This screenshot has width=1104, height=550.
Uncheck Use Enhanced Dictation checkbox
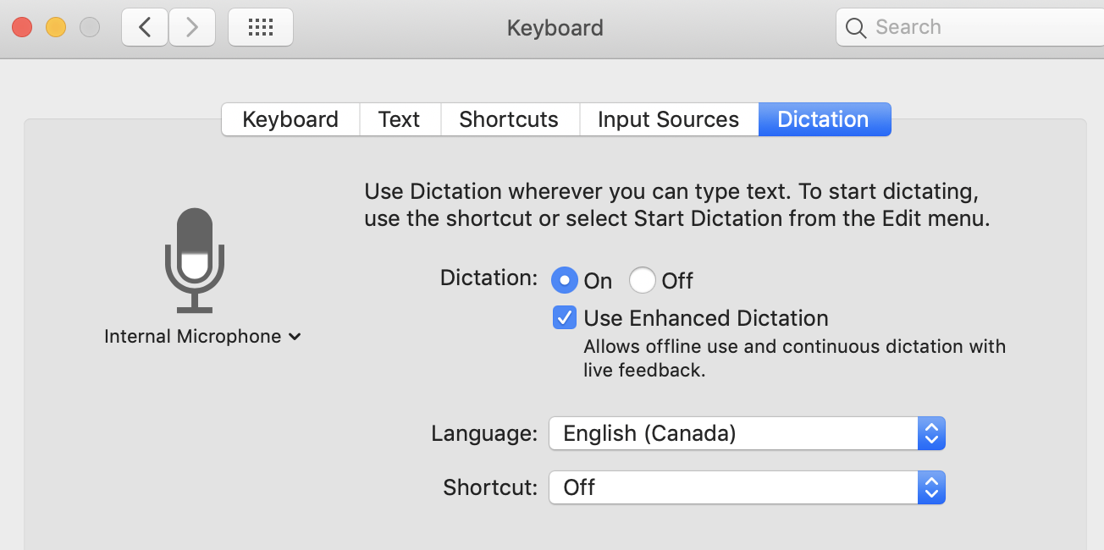pos(564,318)
